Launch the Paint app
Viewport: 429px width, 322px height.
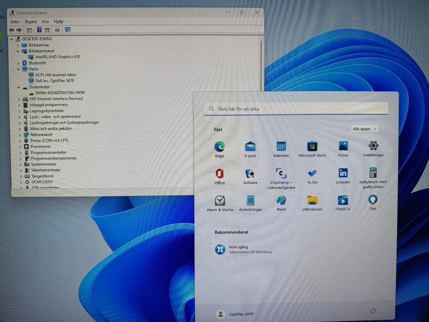(281, 203)
